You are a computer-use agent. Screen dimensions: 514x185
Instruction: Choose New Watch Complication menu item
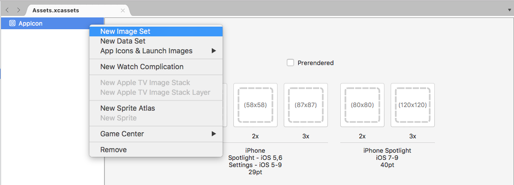[x=156, y=67]
